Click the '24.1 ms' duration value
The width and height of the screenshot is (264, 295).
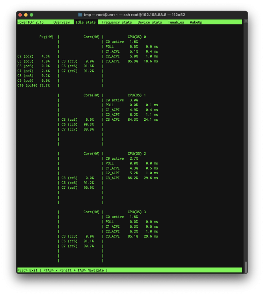151,120
